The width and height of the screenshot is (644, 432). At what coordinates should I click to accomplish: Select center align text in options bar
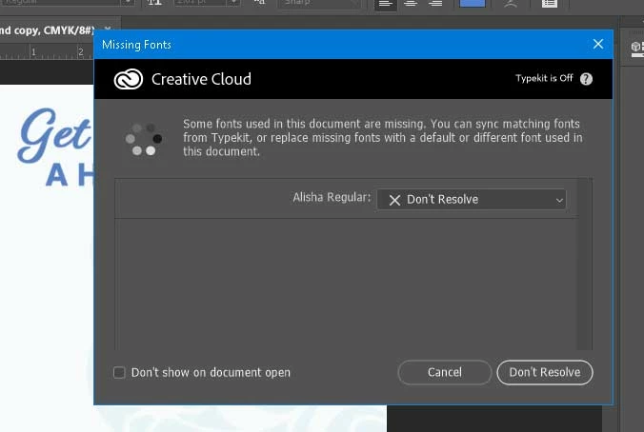click(411, 4)
